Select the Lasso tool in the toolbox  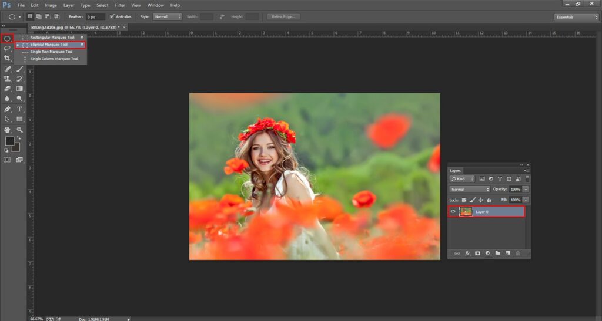tap(7, 48)
